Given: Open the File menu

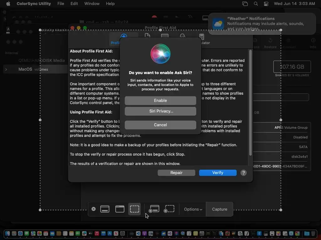Looking at the screenshot, I should pos(61,3).
